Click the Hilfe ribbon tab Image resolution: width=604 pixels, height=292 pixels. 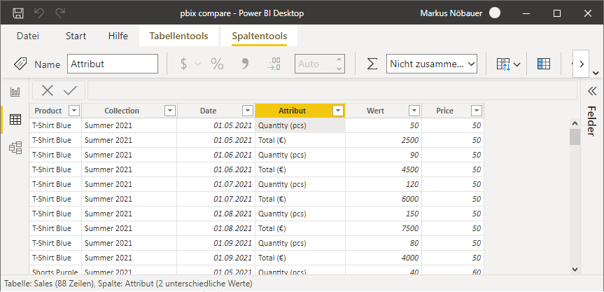[118, 36]
